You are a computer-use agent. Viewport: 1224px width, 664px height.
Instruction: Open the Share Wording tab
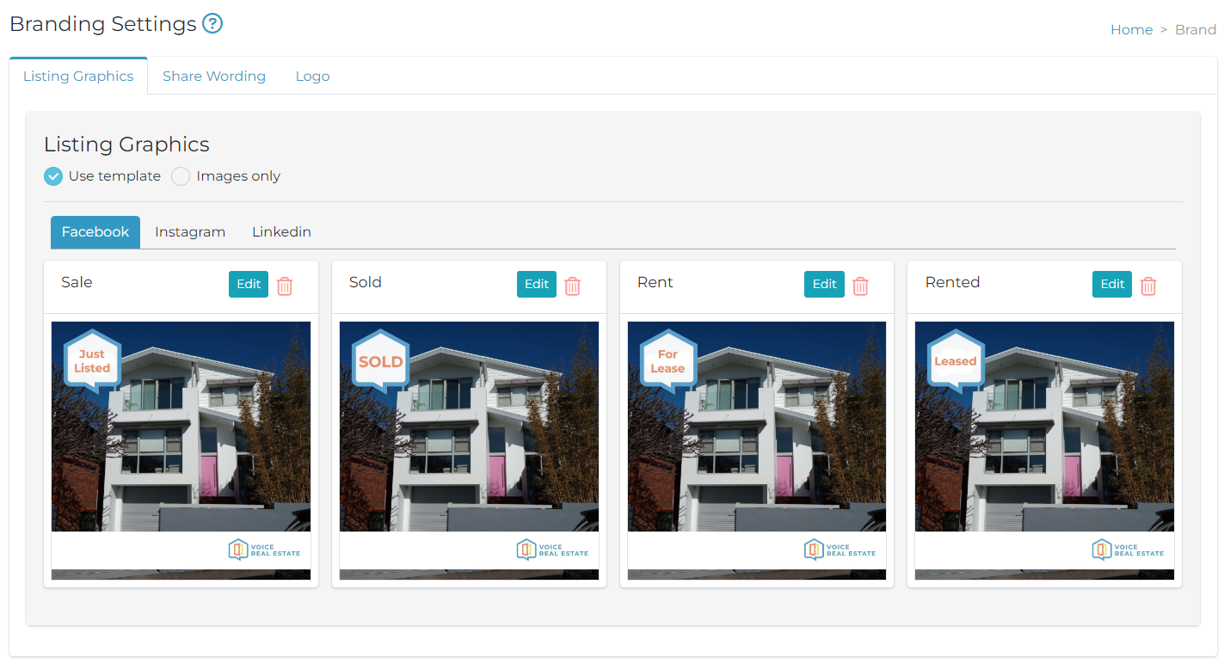[214, 76]
